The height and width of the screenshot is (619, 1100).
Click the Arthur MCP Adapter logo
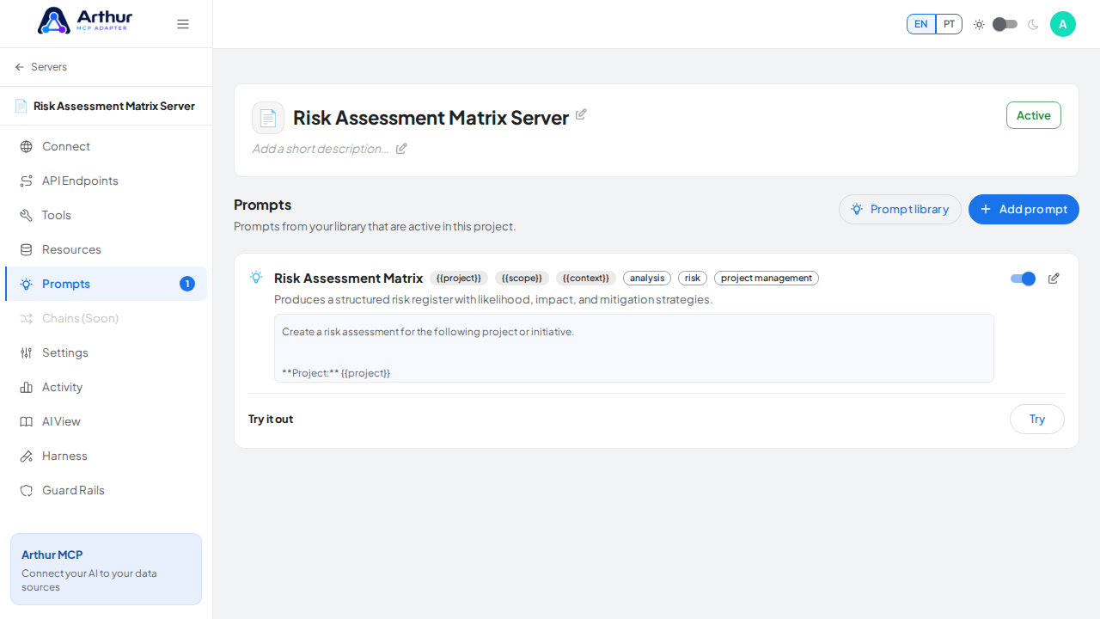[x=84, y=21]
